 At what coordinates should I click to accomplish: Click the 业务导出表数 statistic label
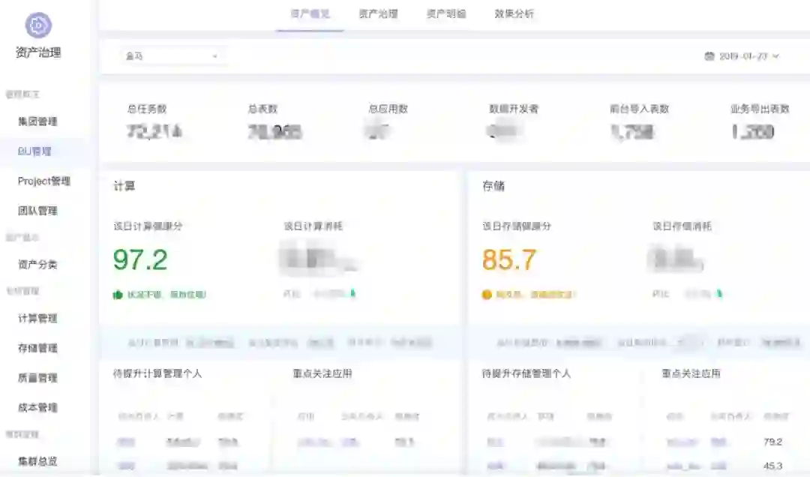click(x=760, y=109)
